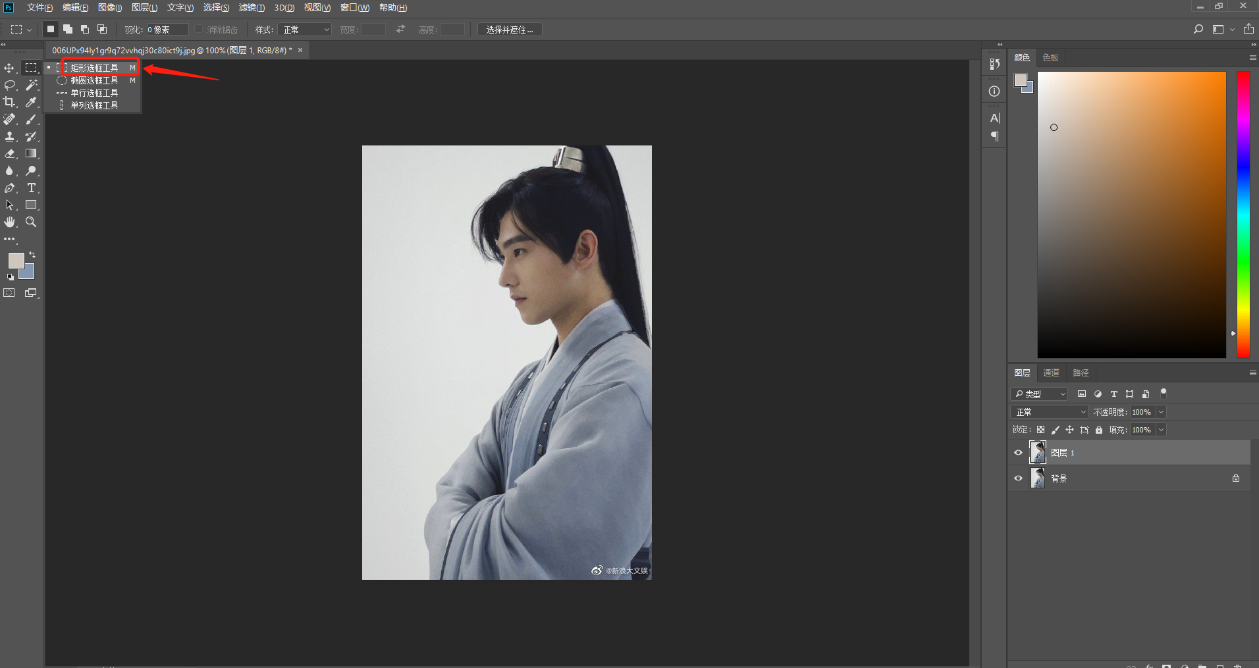Open the layer 类型 filter dropdown
Image resolution: width=1259 pixels, height=668 pixels.
point(1039,394)
